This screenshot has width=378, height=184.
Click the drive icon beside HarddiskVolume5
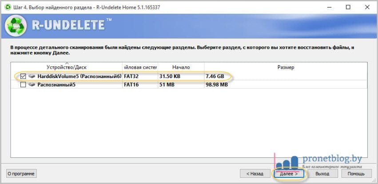32,77
